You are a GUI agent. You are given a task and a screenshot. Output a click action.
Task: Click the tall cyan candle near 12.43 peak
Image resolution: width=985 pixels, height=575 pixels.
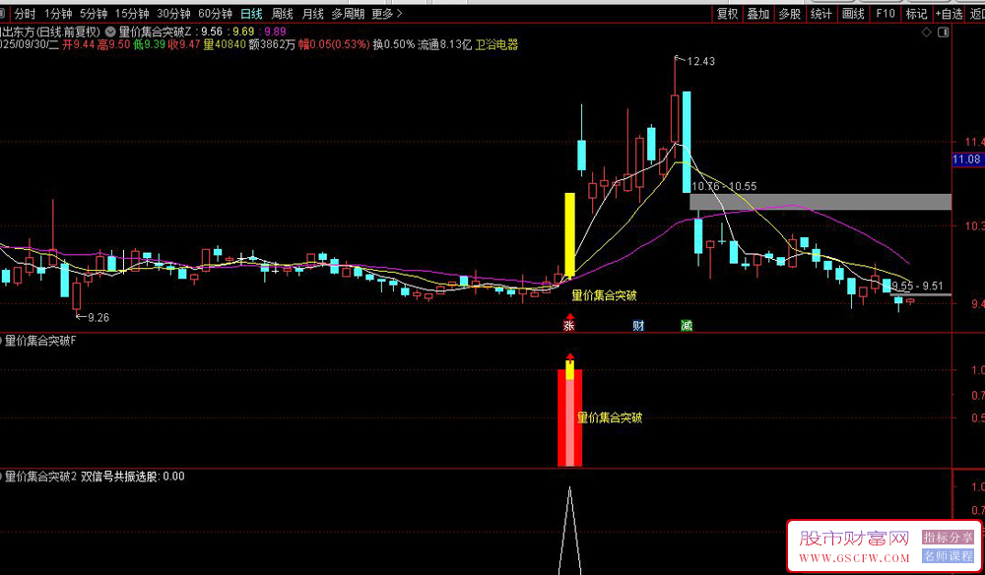[x=687, y=142]
